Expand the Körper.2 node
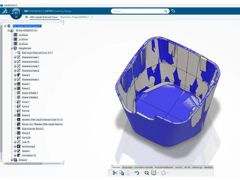Image resolution: width=240 pixels, height=180 pixels. coord(12,160)
